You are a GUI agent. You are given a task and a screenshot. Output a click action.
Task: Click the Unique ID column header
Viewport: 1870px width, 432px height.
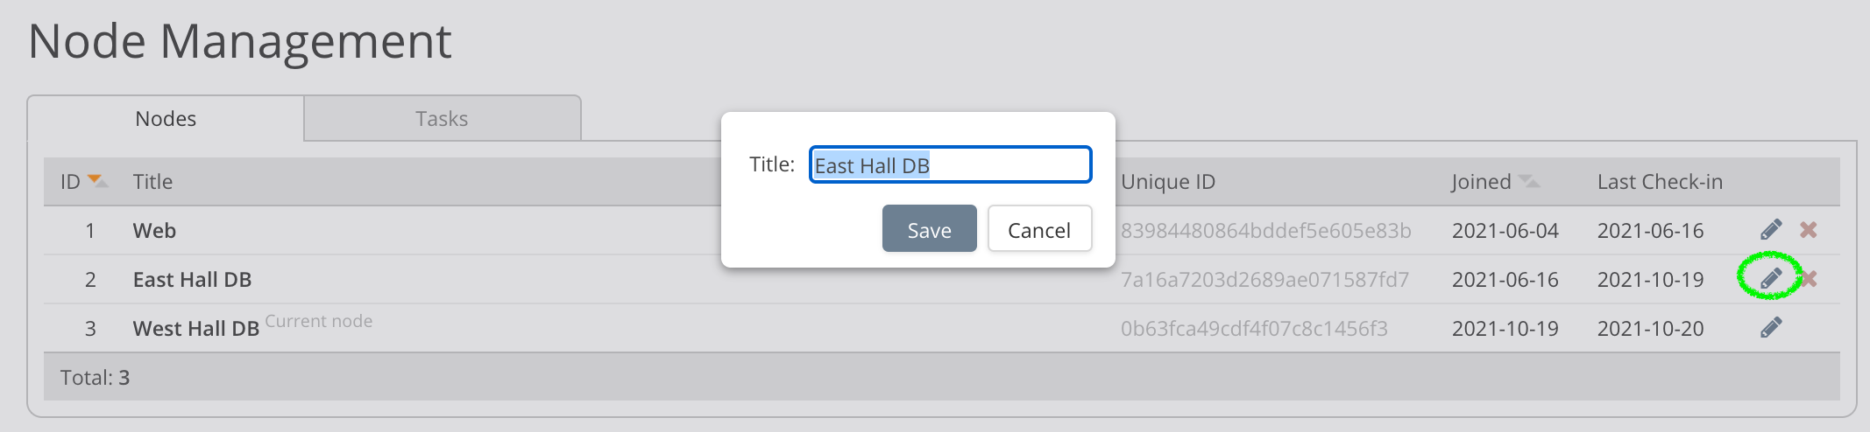point(1167,182)
